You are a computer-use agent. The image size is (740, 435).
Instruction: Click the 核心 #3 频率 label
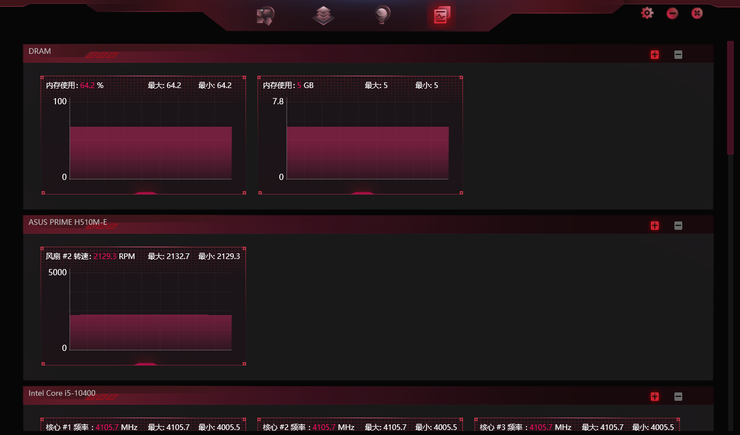coord(525,427)
